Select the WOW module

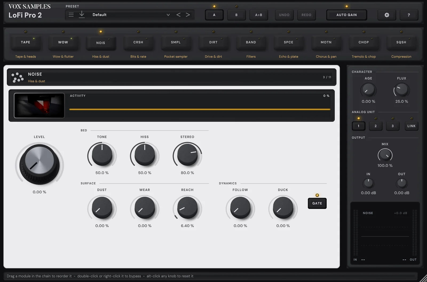[x=63, y=43]
